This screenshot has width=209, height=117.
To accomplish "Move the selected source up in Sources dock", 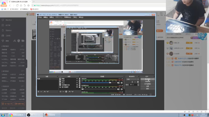I will (x=70, y=92).
